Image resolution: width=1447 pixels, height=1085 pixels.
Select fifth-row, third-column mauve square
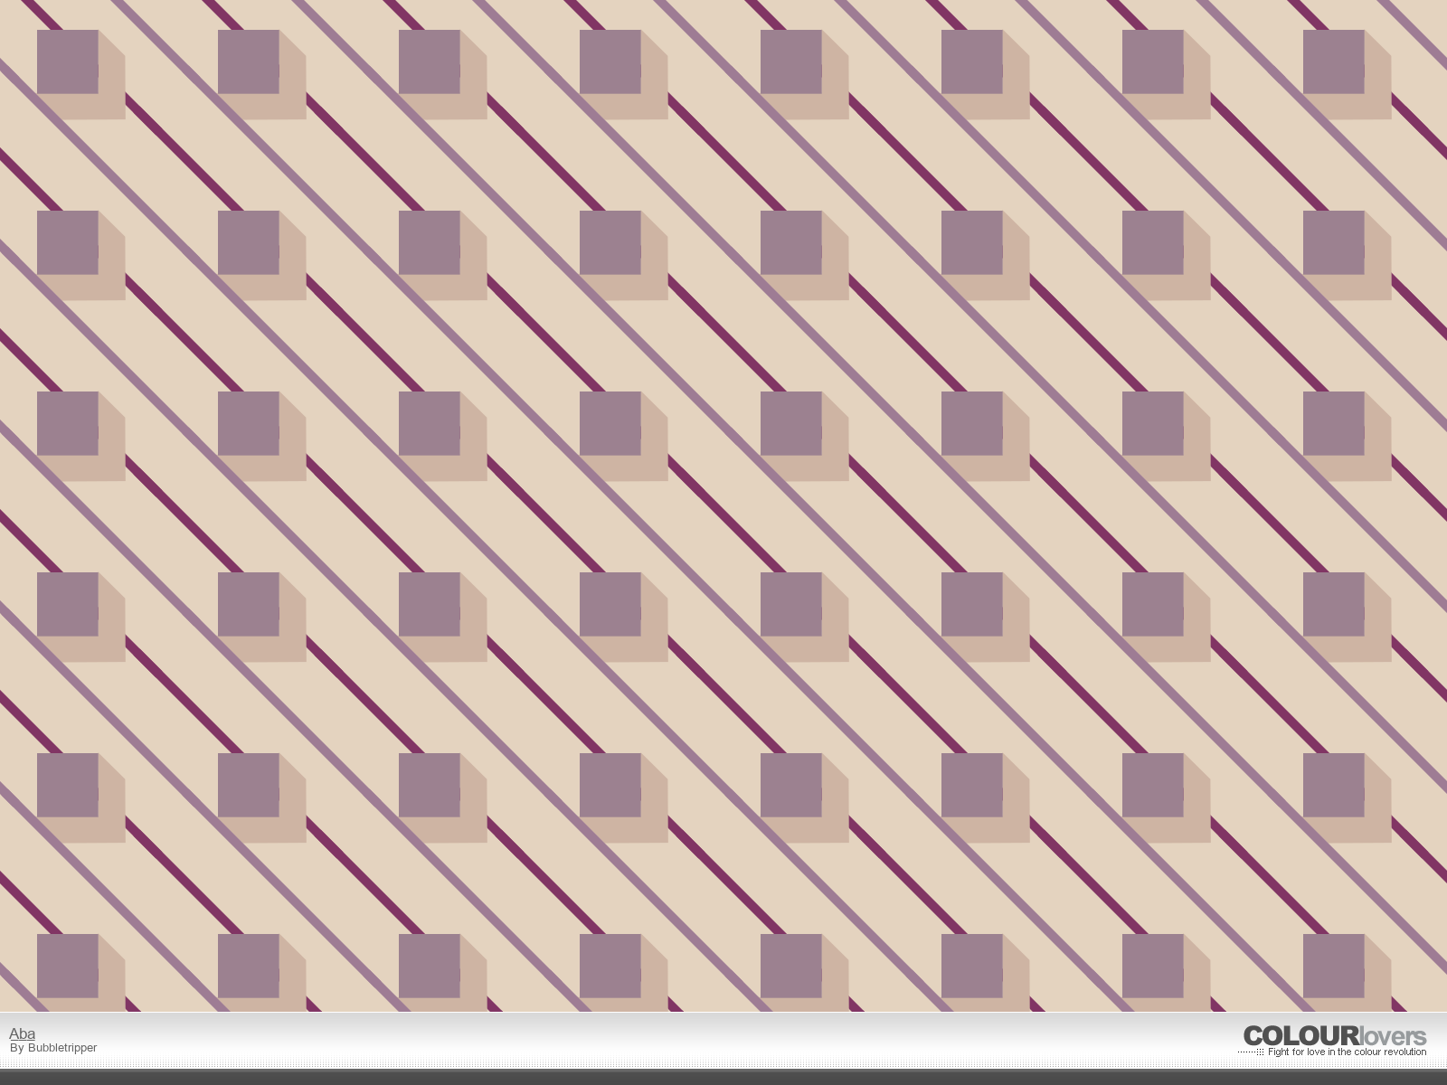(430, 785)
